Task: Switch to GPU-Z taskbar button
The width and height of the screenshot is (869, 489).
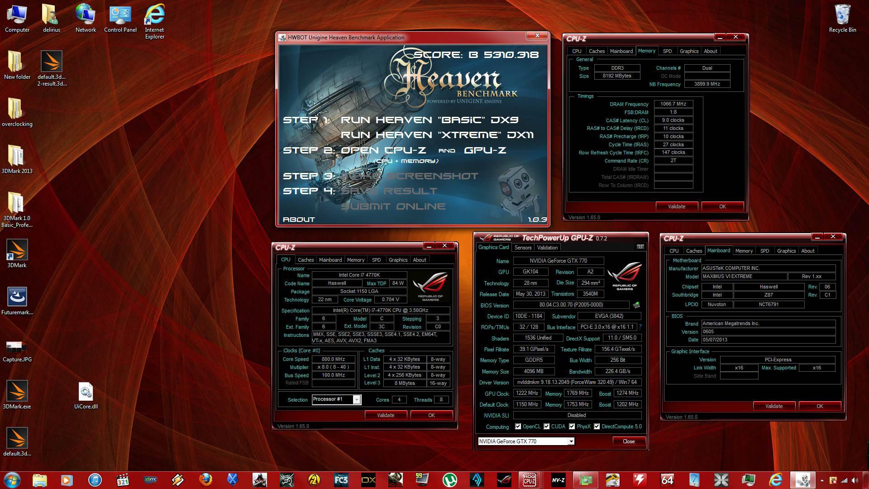Action: click(585, 480)
